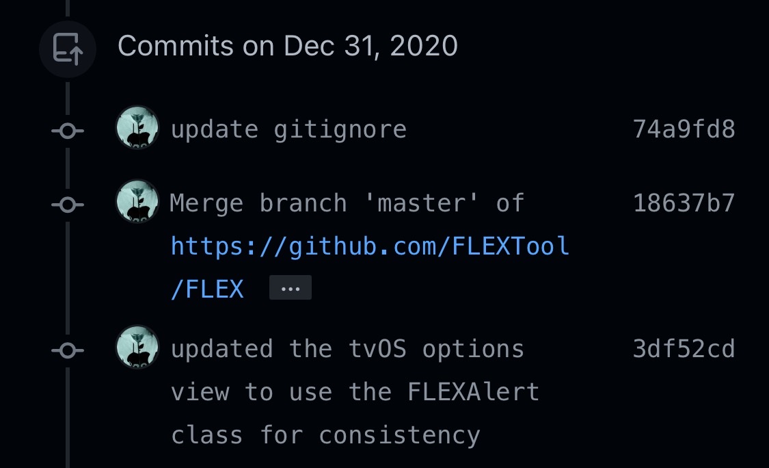Image resolution: width=769 pixels, height=468 pixels.
Task: Open the avatar on the 'update gitignore' commit
Action: (137, 129)
